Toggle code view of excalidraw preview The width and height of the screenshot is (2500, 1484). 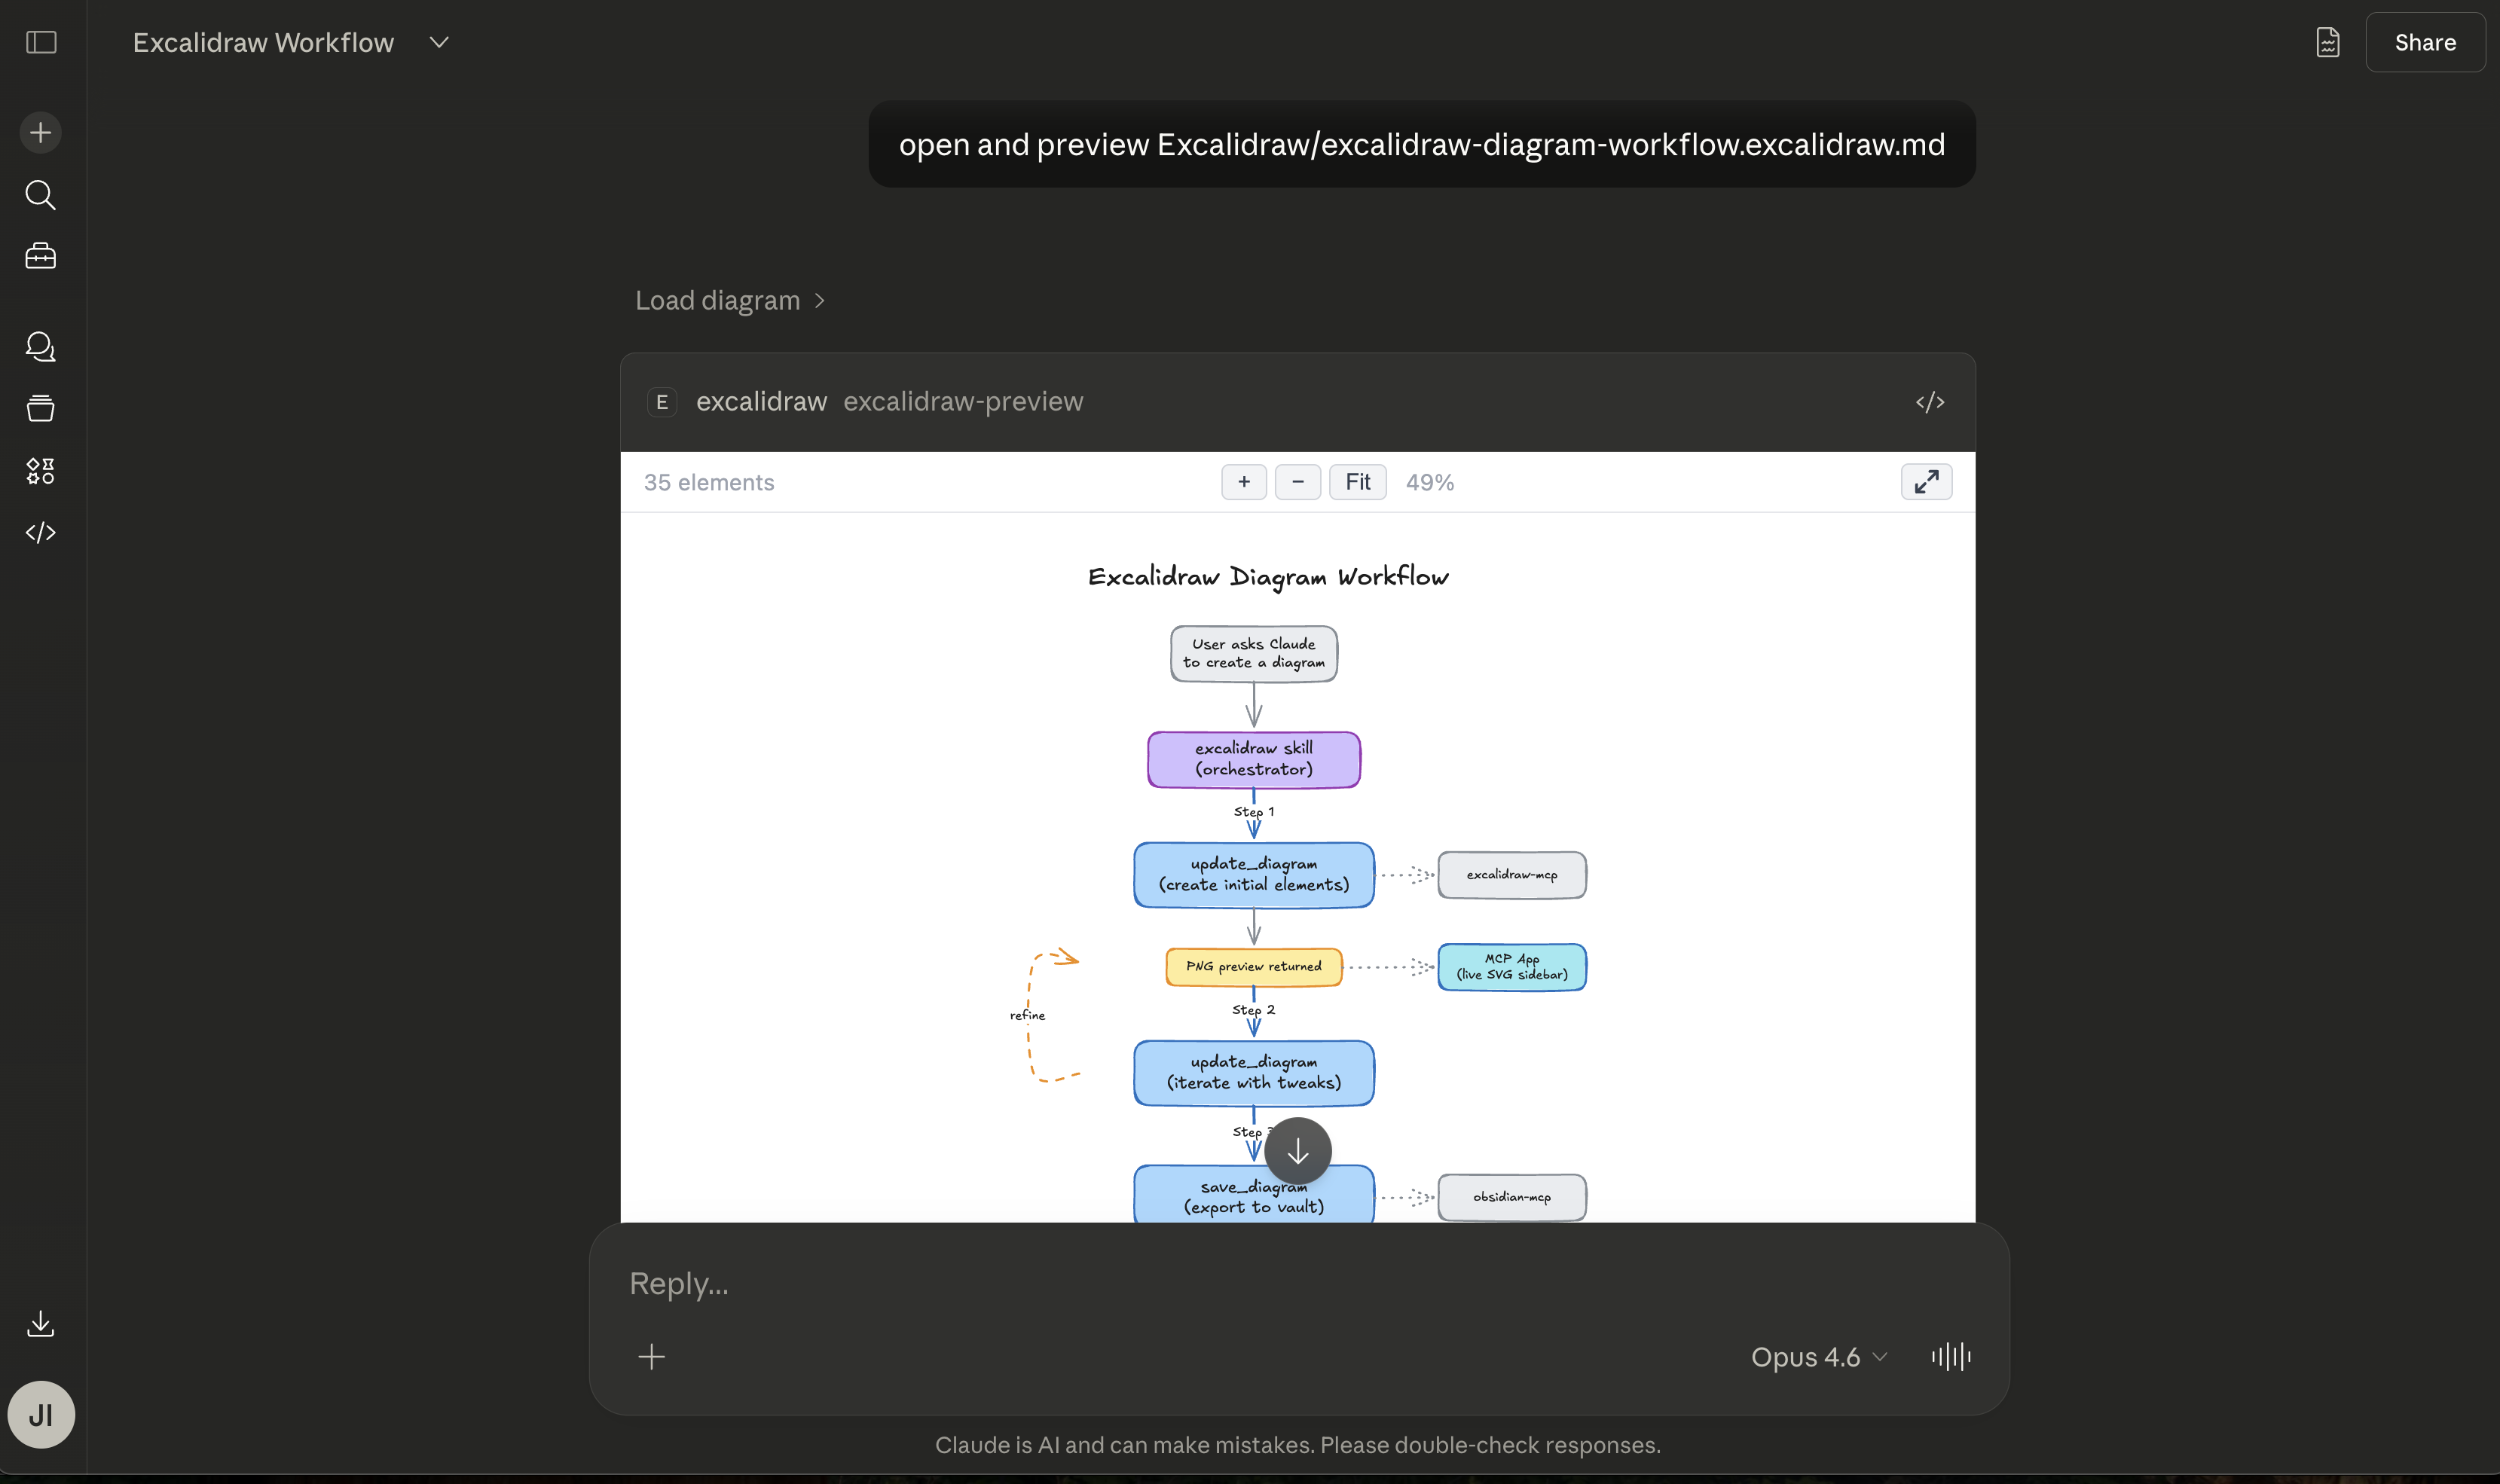(x=1929, y=402)
